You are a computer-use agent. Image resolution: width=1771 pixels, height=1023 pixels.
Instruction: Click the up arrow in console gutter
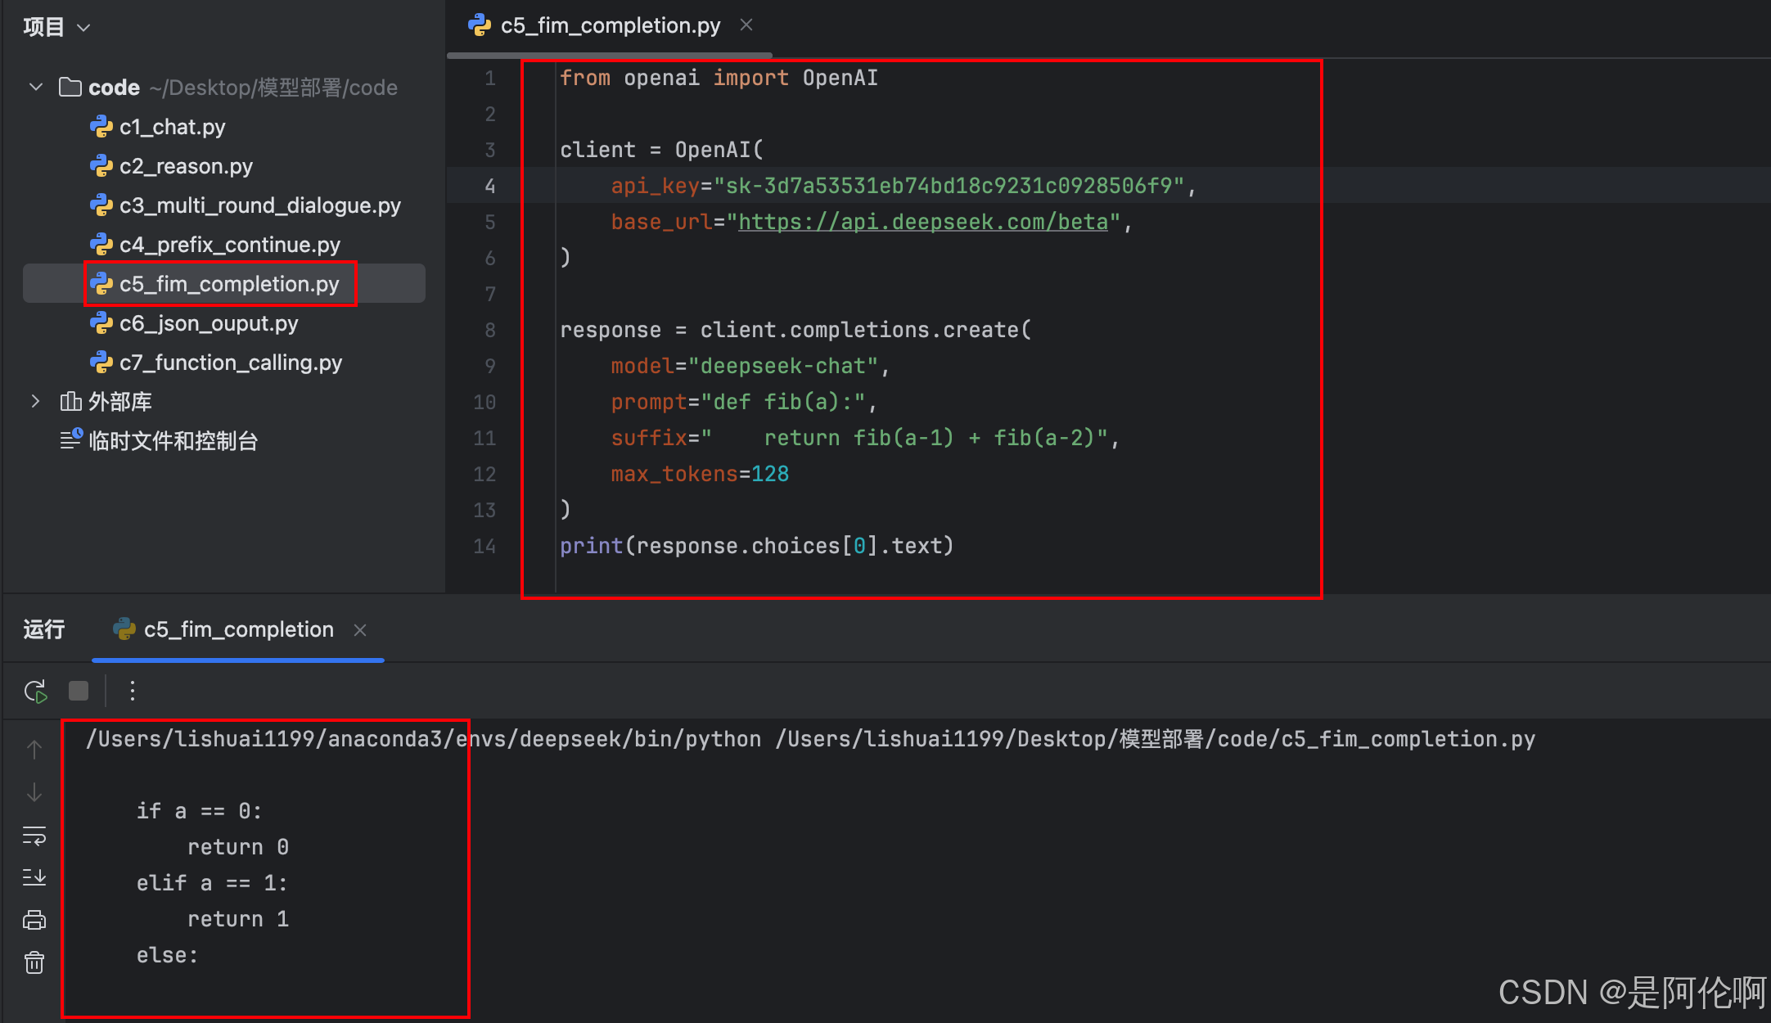34,750
